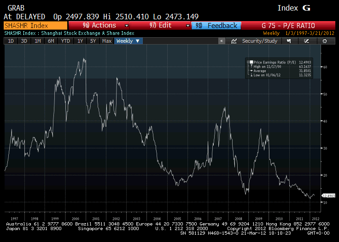Click the flag annotation icon in chart toolbar
This screenshot has height=242, width=339.
pyautogui.click(x=289, y=41)
